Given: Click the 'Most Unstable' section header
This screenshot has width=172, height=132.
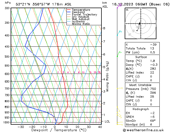Looking at the screenshot, I should click(140, 85).
